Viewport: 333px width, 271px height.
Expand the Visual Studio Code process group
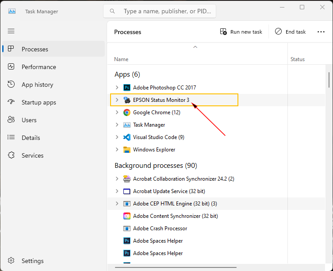point(117,137)
